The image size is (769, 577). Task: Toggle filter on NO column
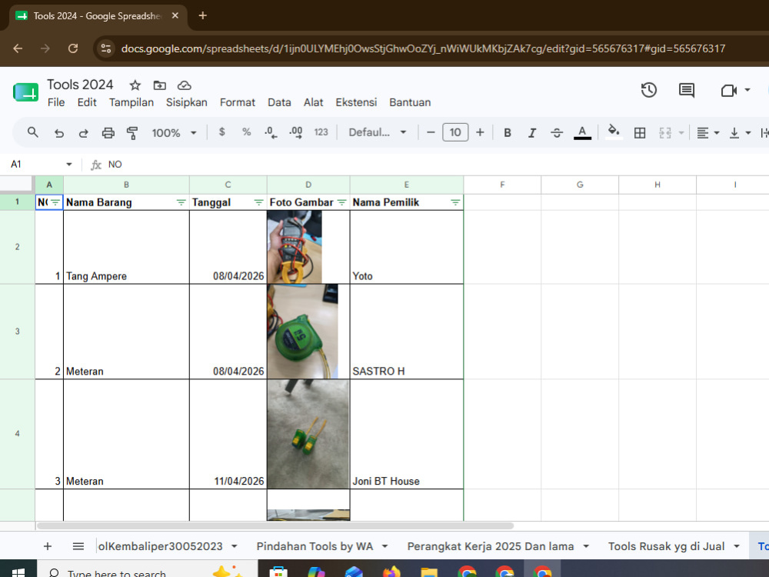pos(55,202)
